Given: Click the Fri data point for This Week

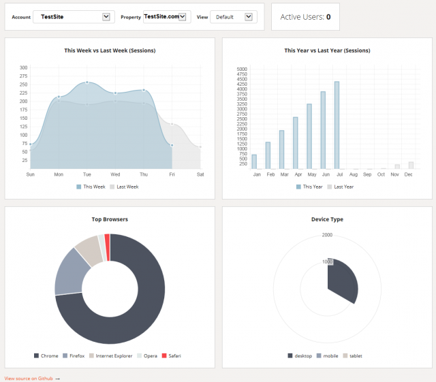Looking at the screenshot, I should tap(172, 145).
